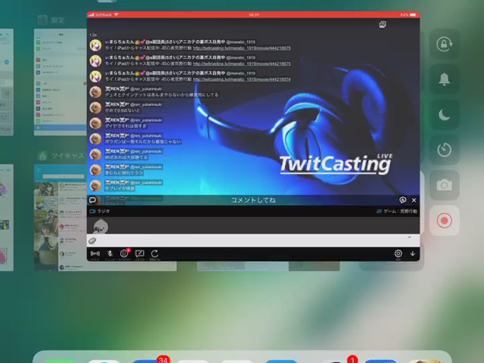Collapse toolbar with the down arrow icon
The width and height of the screenshot is (484, 363).
click(x=413, y=253)
